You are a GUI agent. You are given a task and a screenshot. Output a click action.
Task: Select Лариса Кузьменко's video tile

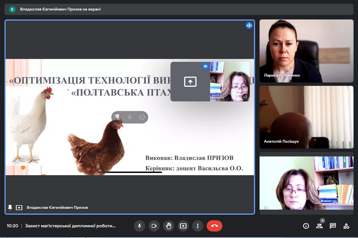pos(307,51)
